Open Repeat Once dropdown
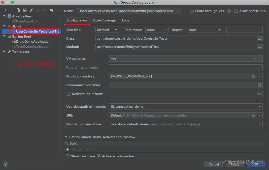269x170 pixels. (205, 30)
